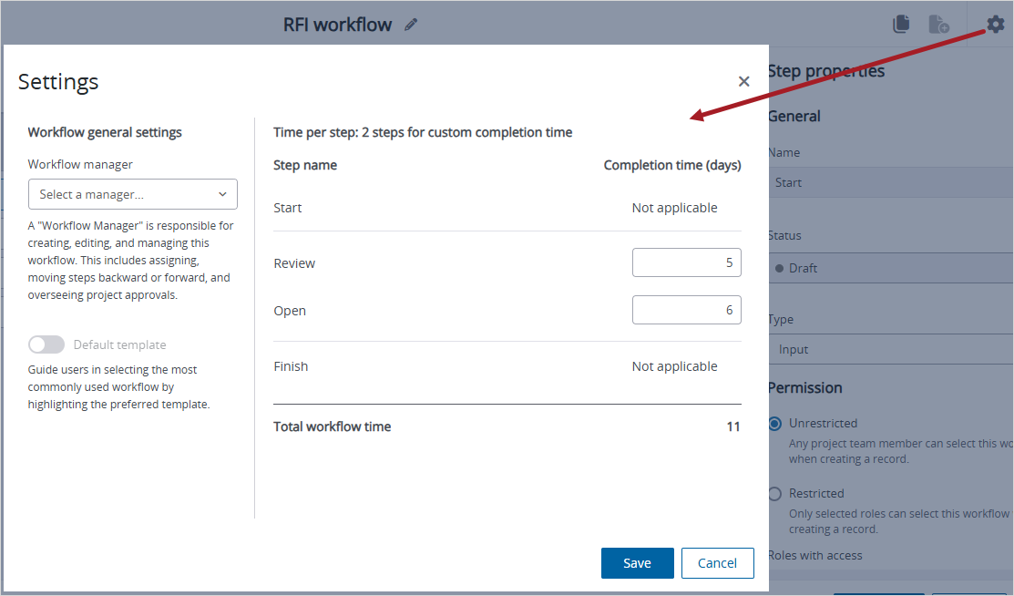Click the Total workflow time value

(733, 426)
